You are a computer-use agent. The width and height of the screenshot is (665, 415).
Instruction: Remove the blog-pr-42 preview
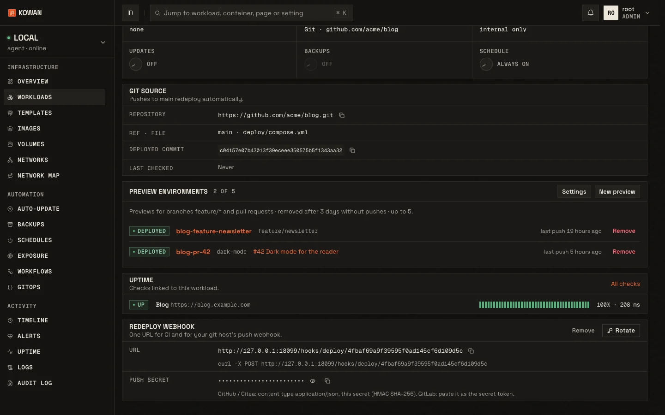click(x=624, y=252)
